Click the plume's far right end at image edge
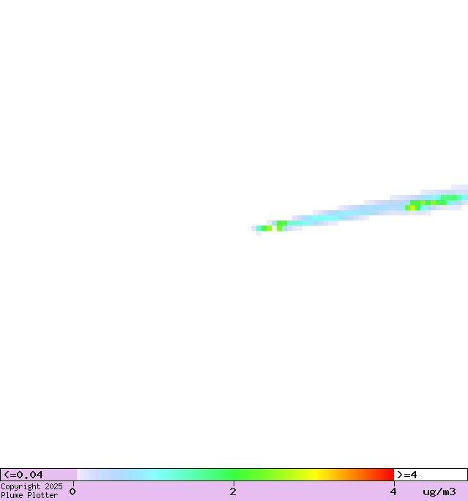 [463, 192]
